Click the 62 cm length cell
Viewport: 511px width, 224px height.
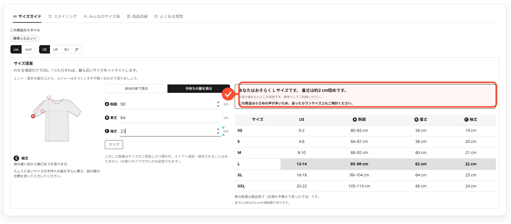(x=421, y=164)
